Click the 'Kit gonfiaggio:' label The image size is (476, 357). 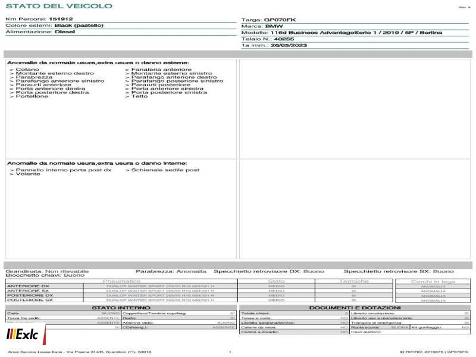point(427,328)
